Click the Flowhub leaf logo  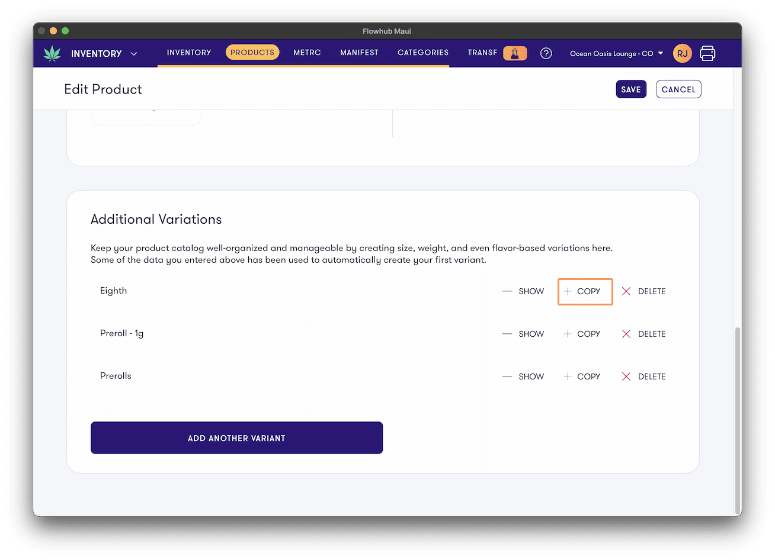pyautogui.click(x=52, y=53)
